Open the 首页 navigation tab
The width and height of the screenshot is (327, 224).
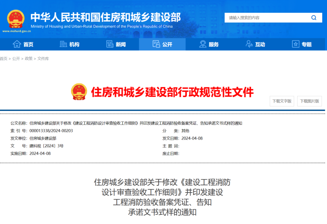23,44
